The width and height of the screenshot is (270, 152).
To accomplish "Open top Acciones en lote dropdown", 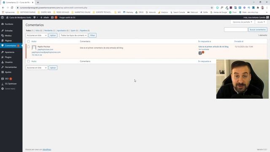I will (37, 35).
